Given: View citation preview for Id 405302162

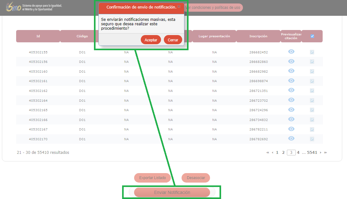Looking at the screenshot, I should (x=291, y=90).
